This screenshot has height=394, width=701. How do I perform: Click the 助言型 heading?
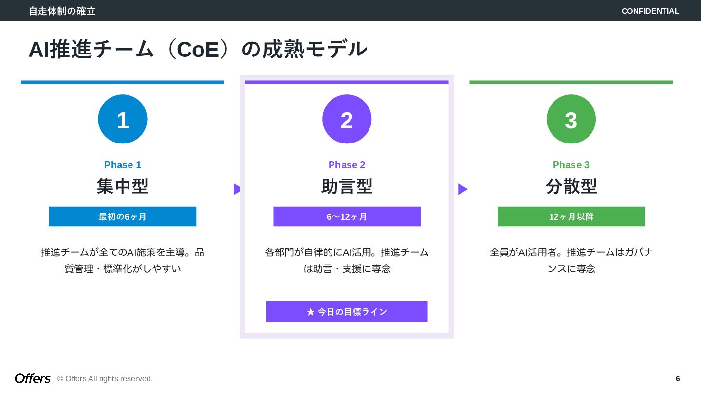347,186
